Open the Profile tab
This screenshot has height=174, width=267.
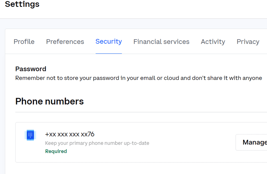[24, 42]
